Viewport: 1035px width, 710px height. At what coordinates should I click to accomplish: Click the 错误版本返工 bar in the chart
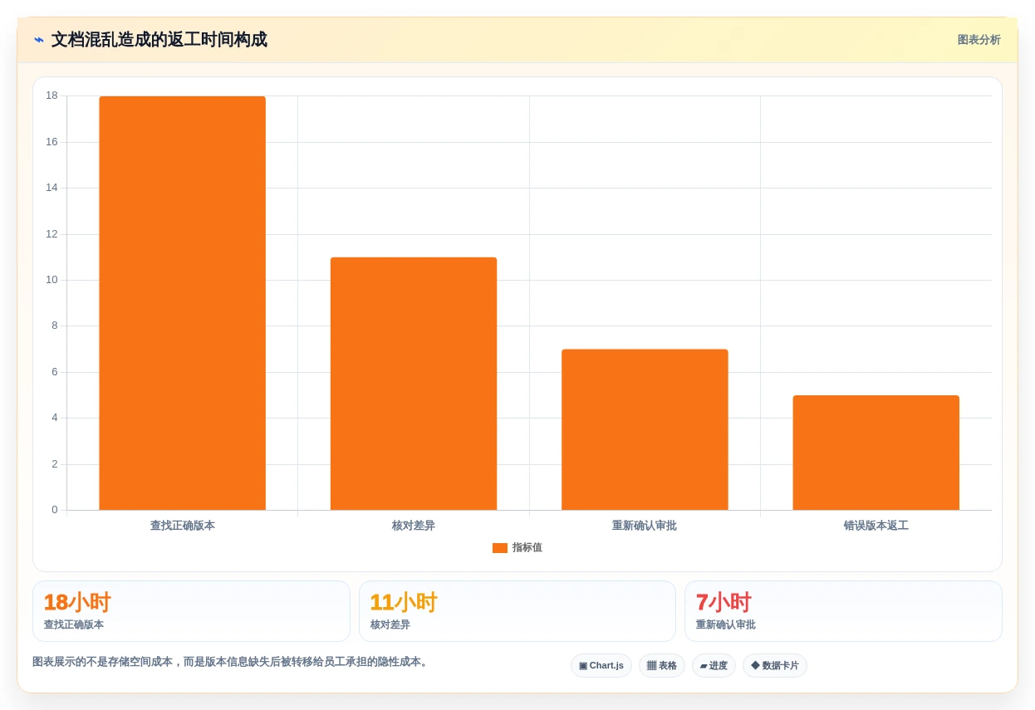click(876, 453)
